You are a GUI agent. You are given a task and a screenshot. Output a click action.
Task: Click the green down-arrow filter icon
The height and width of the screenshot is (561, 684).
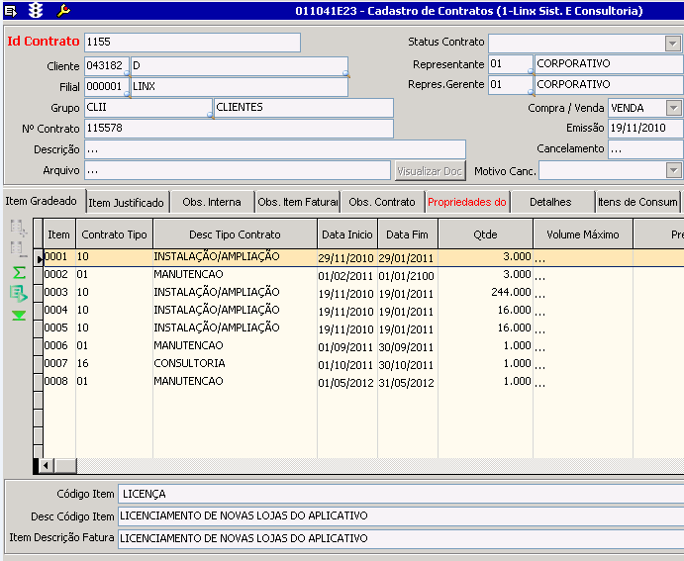[x=19, y=316]
